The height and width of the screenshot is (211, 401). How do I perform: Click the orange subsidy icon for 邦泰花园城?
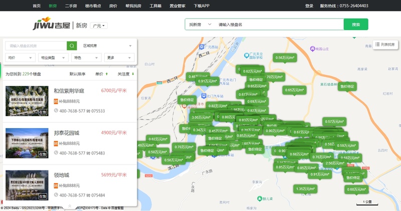pyautogui.click(x=56, y=143)
